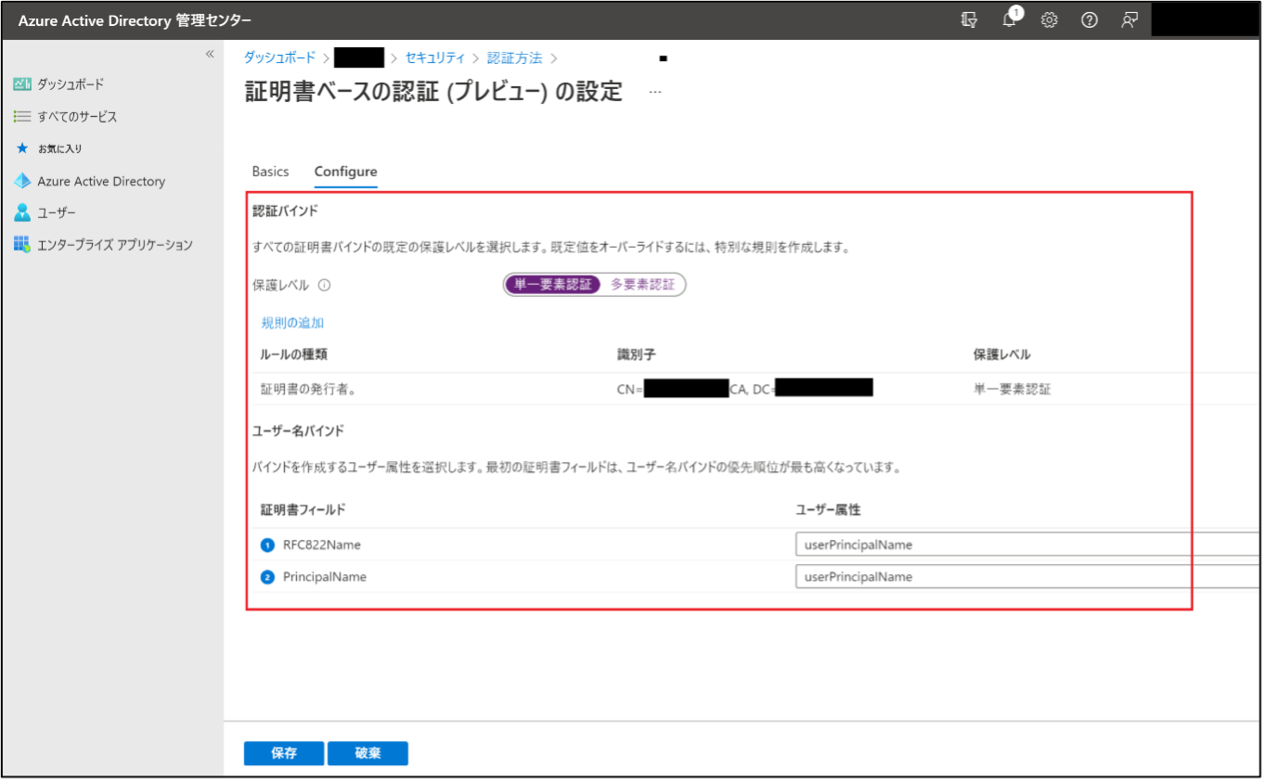
Task: Open ダッシュボード in the sidebar
Action: pos(71,84)
